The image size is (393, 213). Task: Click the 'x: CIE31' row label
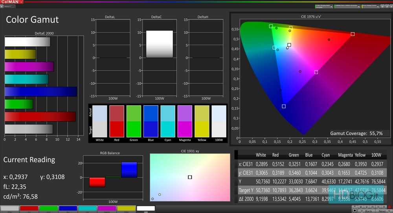(246, 164)
